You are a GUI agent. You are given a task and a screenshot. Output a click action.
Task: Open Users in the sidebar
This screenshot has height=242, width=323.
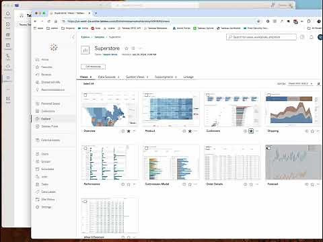click(44, 154)
